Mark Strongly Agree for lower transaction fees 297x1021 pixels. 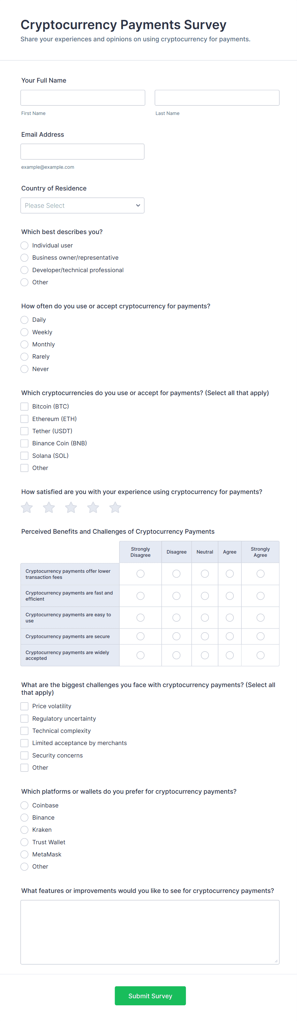tap(260, 573)
